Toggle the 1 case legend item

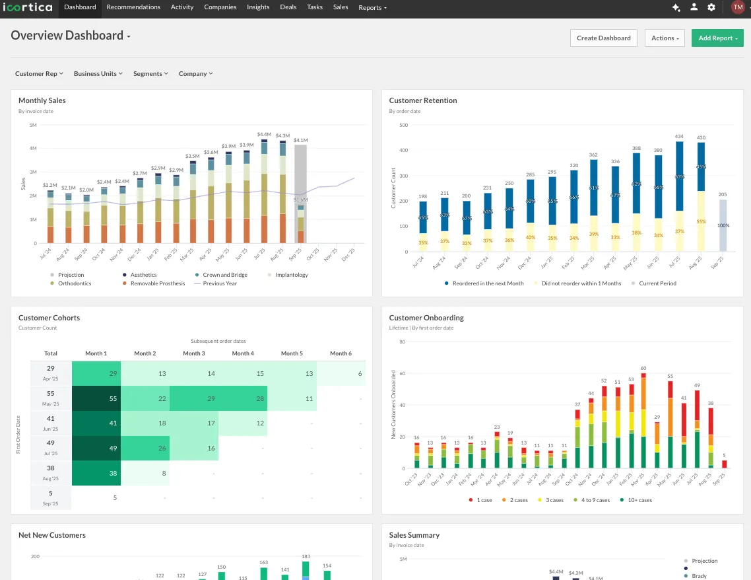tap(480, 500)
